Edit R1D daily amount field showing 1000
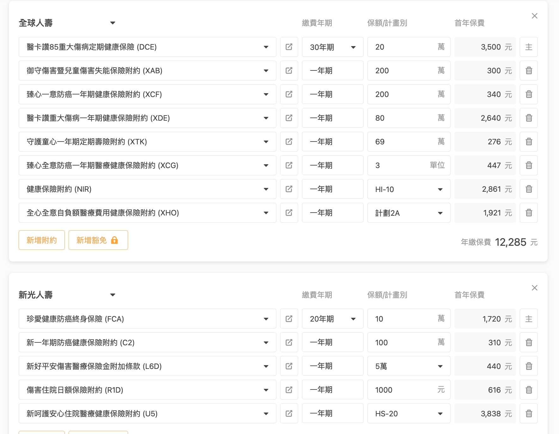Image resolution: width=559 pixels, height=434 pixels. coord(409,390)
